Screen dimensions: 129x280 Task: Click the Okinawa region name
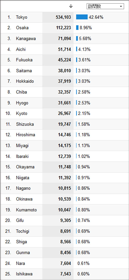click(24, 199)
